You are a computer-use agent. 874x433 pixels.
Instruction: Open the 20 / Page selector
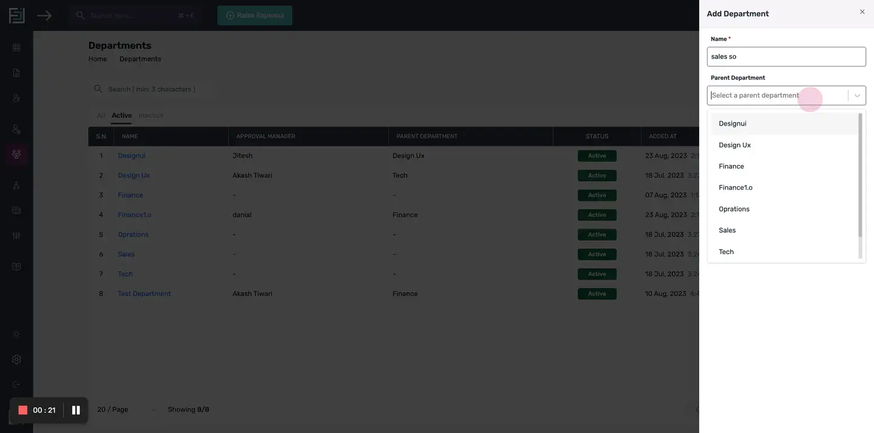click(x=127, y=410)
